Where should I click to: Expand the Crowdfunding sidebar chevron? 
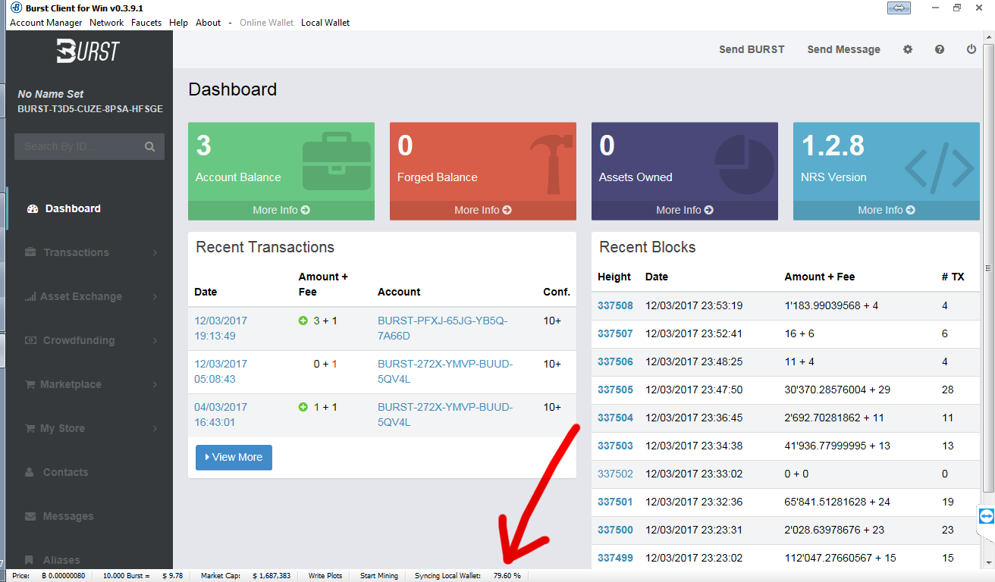coord(155,340)
